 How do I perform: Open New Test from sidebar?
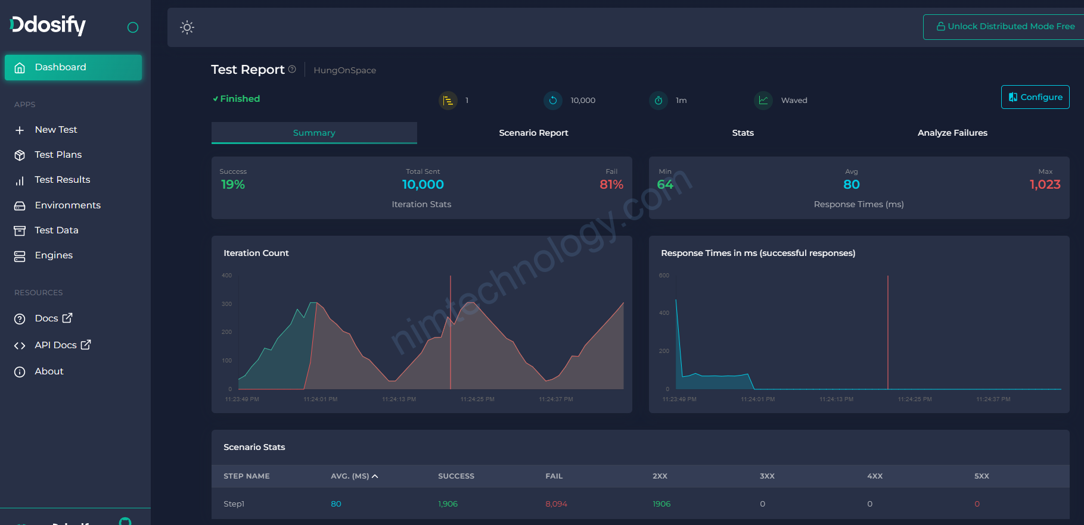coord(56,130)
